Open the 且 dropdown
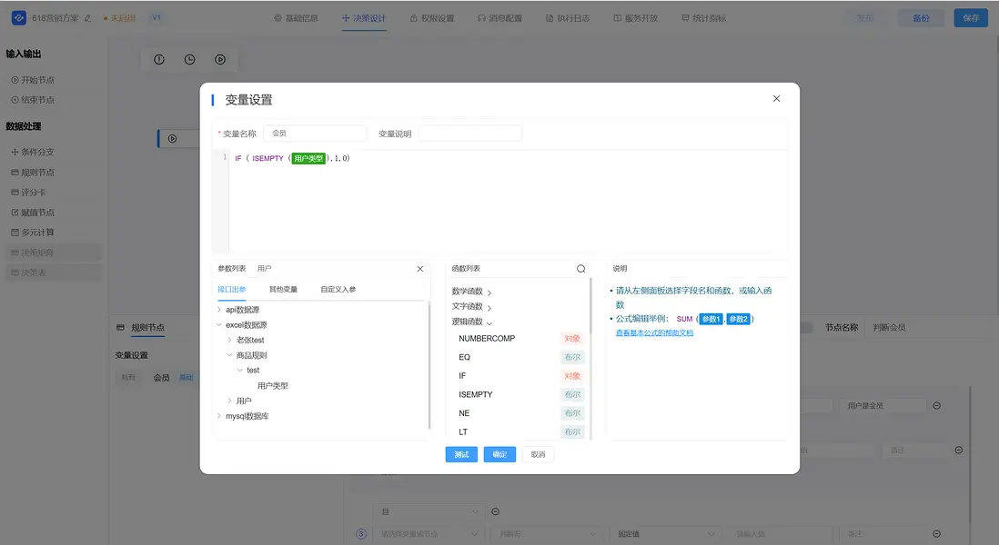 (x=429, y=512)
